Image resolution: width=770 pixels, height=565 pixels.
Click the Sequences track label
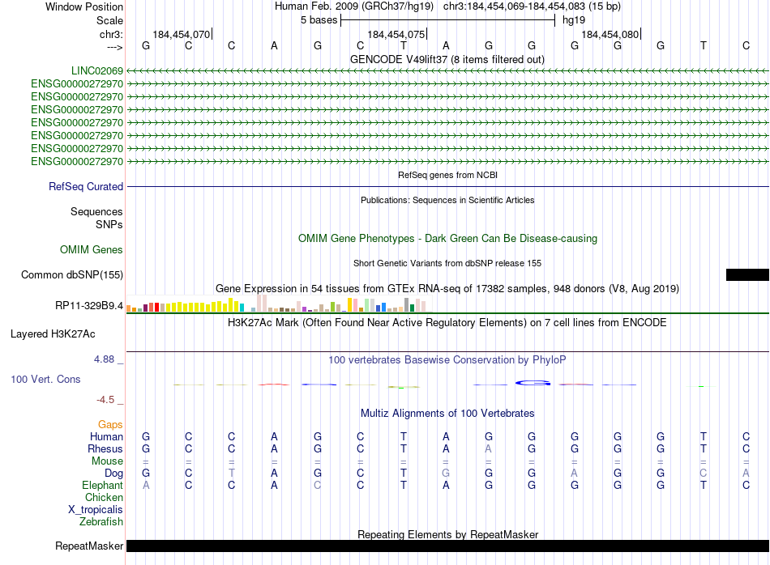tap(96, 211)
